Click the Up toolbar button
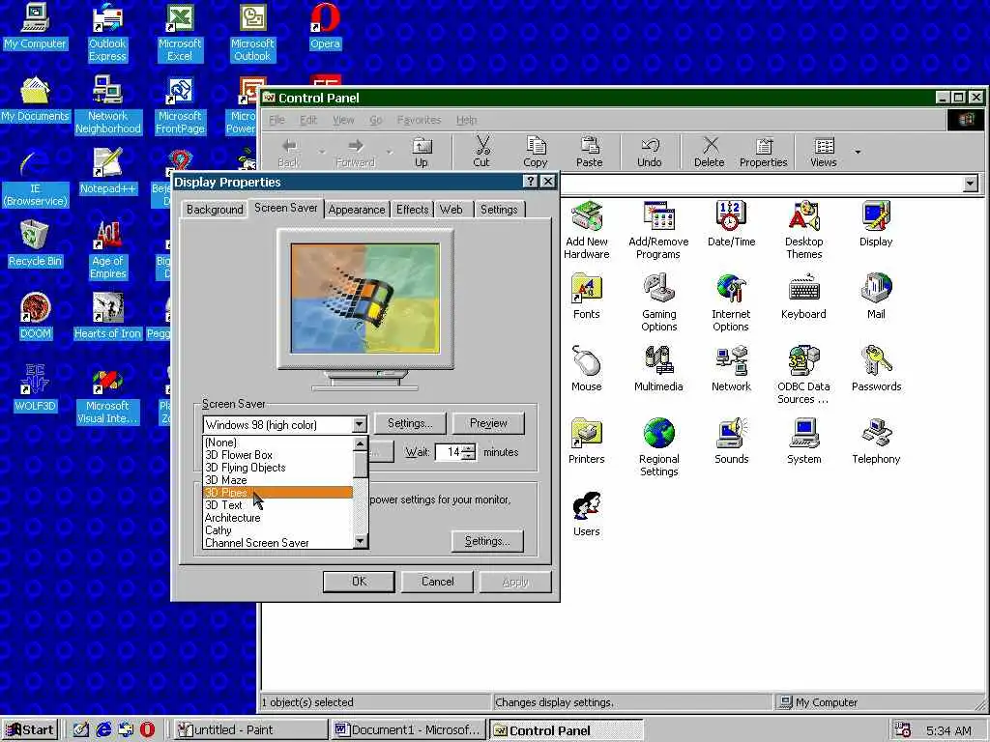The height and width of the screenshot is (742, 990). [x=422, y=153]
